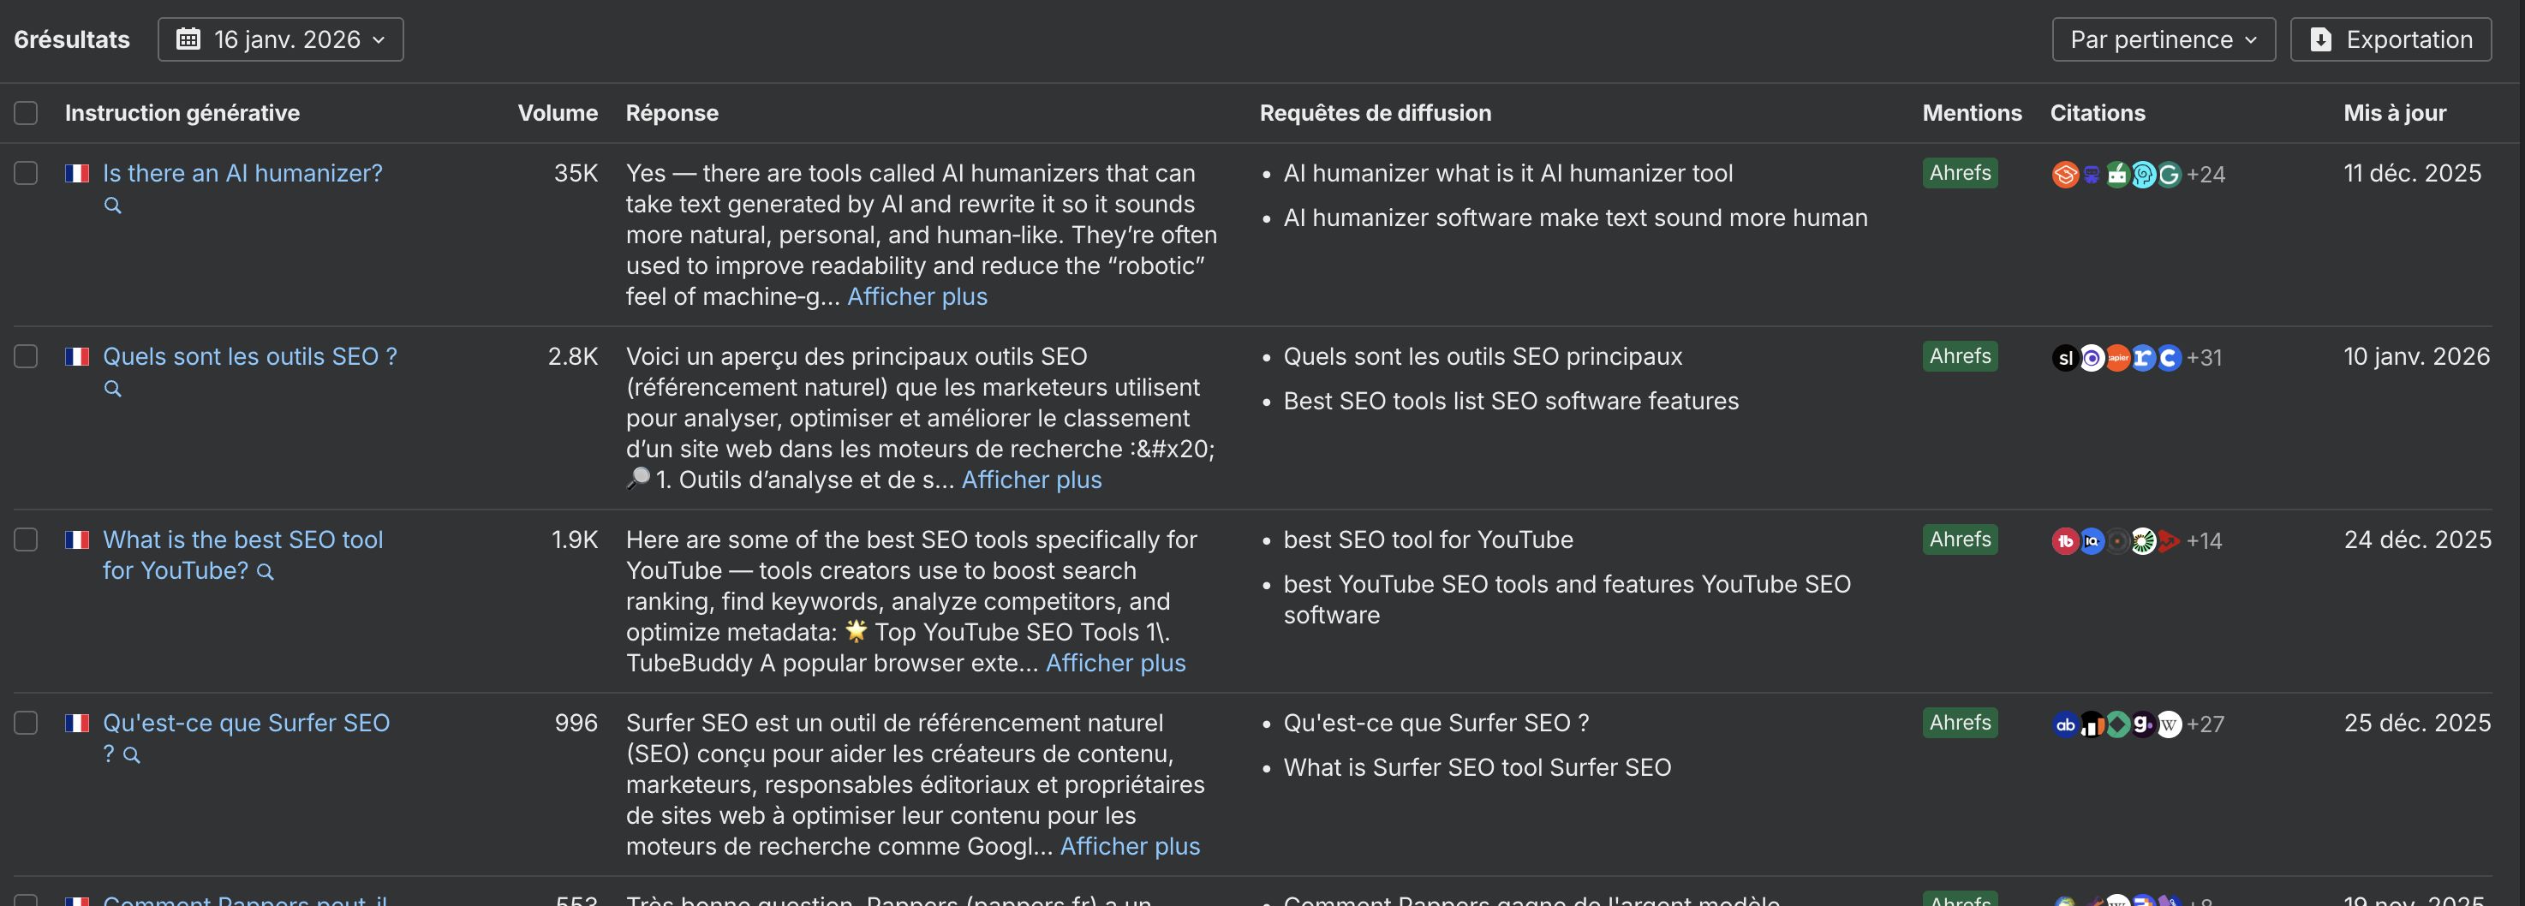Click 'Afficher plus' on the YouTube SEO answer
Viewport: 2525px width, 906px height.
[1115, 663]
